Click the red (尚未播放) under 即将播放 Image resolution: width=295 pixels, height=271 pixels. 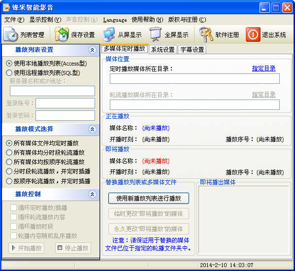[156, 161]
